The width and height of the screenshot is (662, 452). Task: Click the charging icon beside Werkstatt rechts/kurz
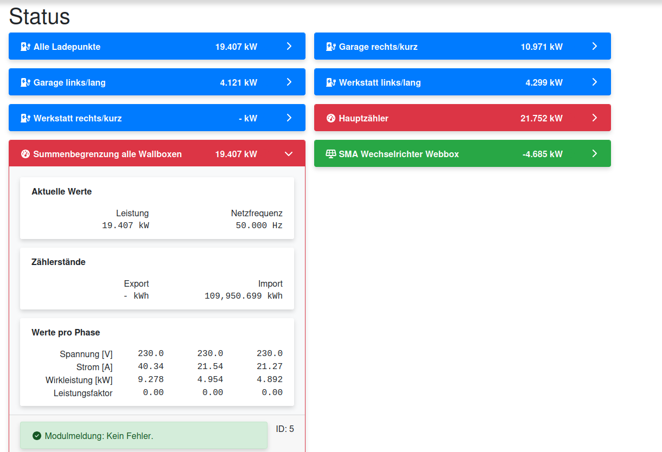25,118
